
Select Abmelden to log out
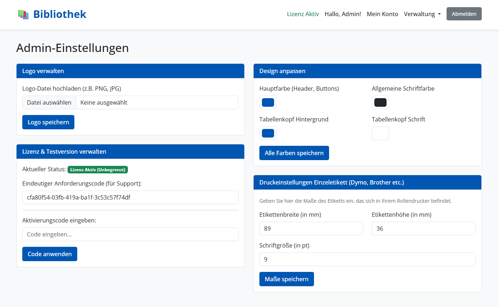pyautogui.click(x=464, y=14)
